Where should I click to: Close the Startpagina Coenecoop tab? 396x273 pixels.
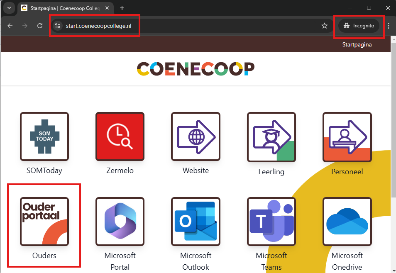[107, 8]
